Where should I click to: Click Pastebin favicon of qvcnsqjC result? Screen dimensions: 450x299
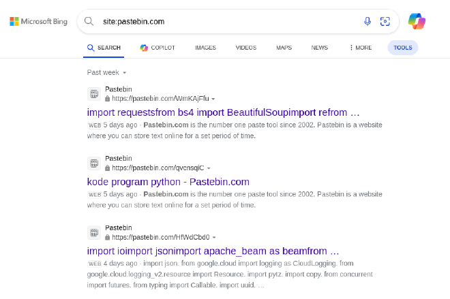pos(94,163)
